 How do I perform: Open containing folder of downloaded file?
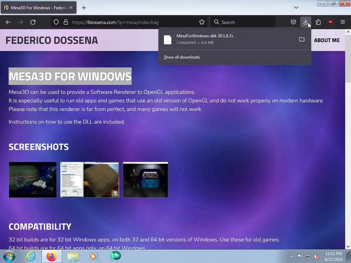[x=302, y=39]
